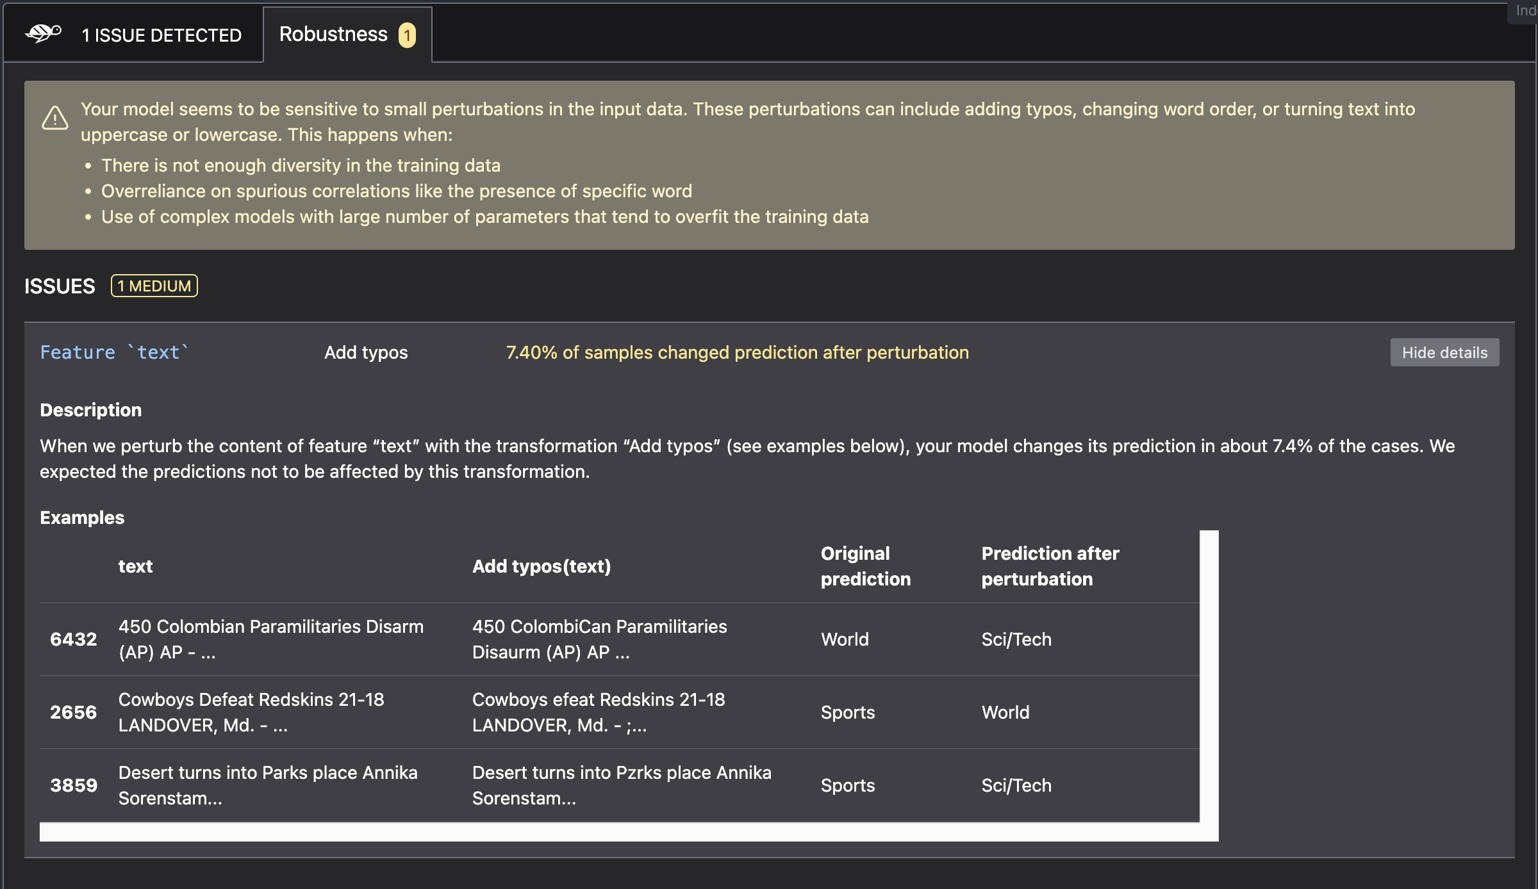Collapse the Feature `text` issue row
Screen dimensions: 1538x889
[1444, 352]
